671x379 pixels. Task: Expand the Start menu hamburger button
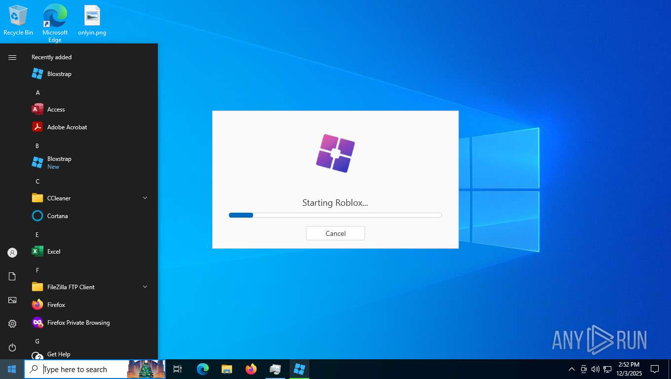pos(12,57)
